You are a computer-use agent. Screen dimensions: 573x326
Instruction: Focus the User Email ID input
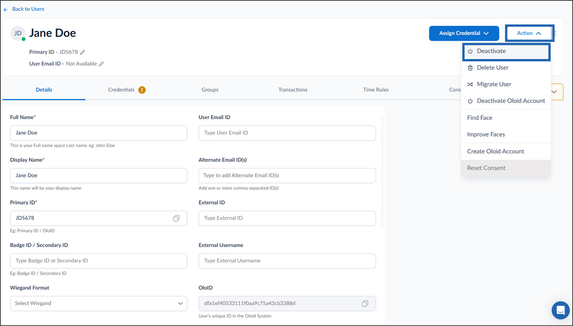pos(287,133)
